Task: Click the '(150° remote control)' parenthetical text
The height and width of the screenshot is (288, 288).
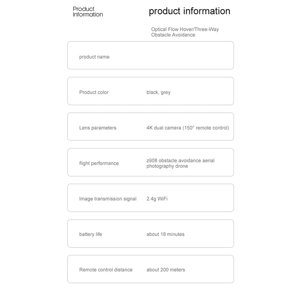Action: (206, 128)
